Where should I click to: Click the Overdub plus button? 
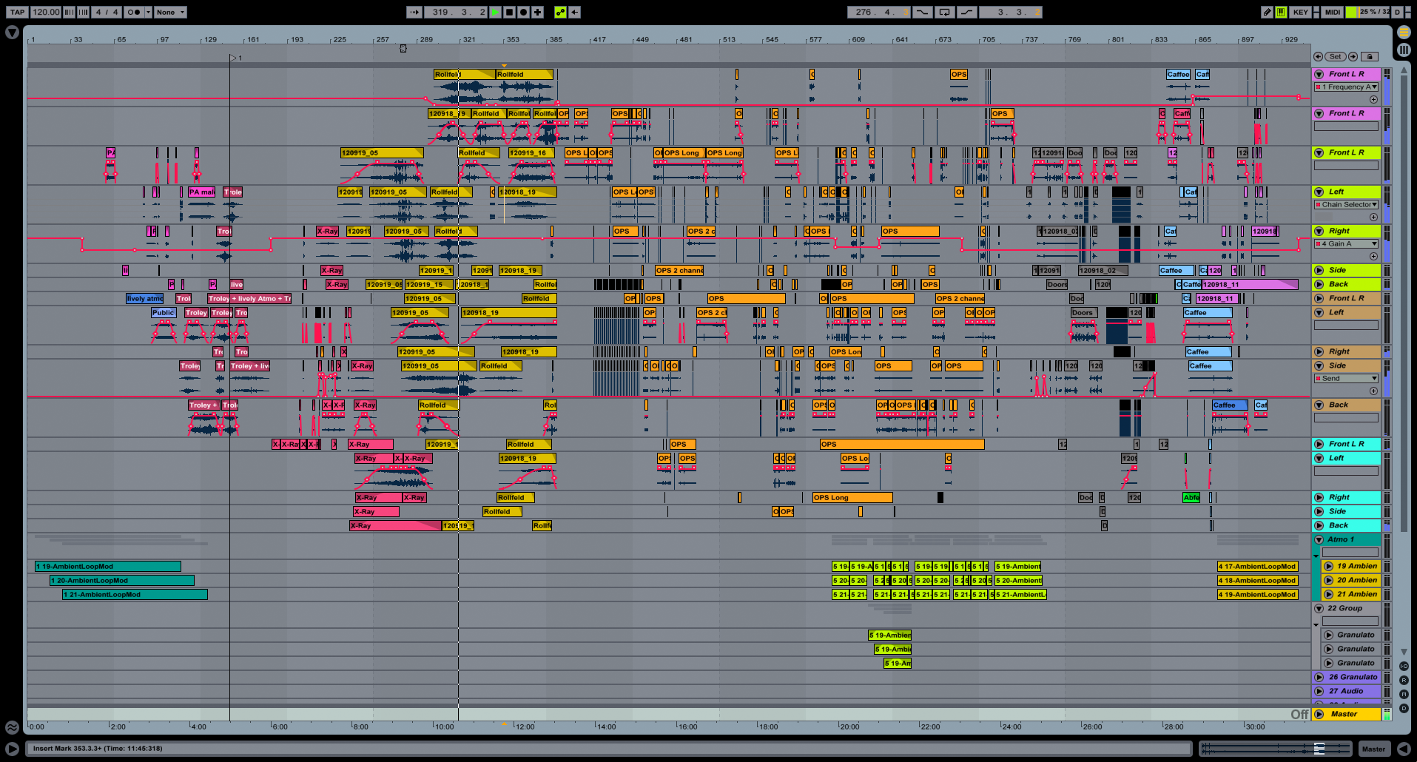click(537, 12)
